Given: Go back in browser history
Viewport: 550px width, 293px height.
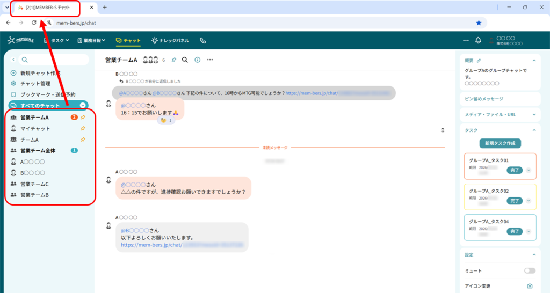Looking at the screenshot, I should tap(9, 23).
